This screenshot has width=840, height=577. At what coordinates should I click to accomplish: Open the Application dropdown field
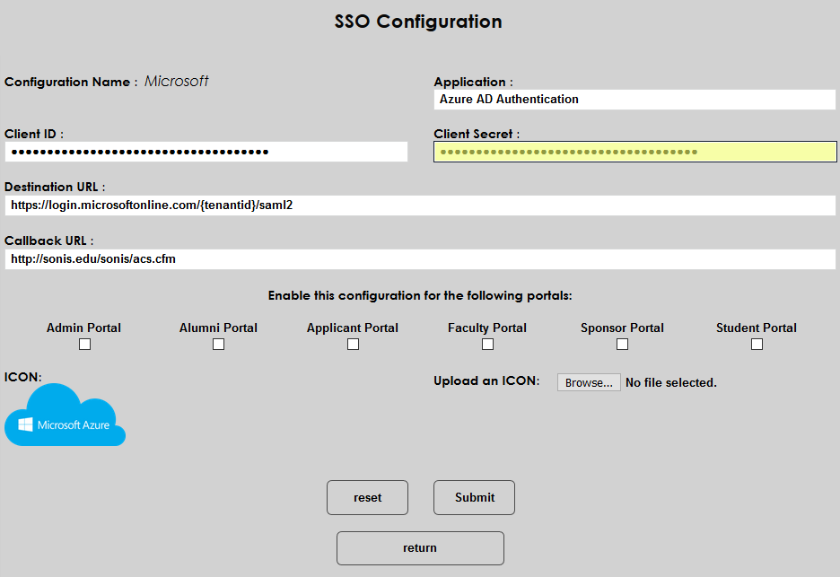[634, 100]
